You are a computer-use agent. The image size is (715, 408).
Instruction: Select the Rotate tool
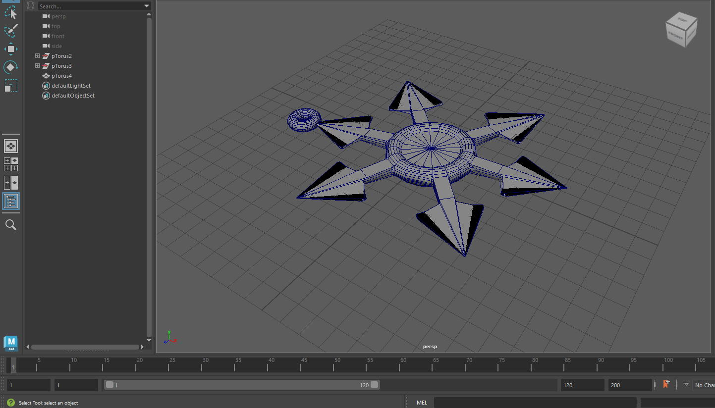tap(10, 67)
